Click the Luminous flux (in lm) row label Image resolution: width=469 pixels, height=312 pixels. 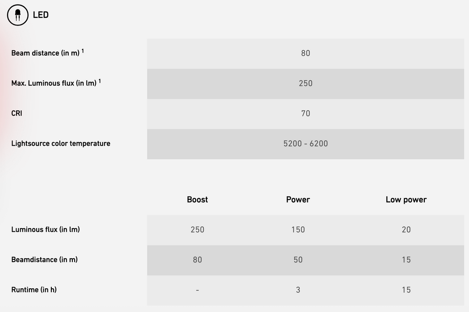click(46, 230)
